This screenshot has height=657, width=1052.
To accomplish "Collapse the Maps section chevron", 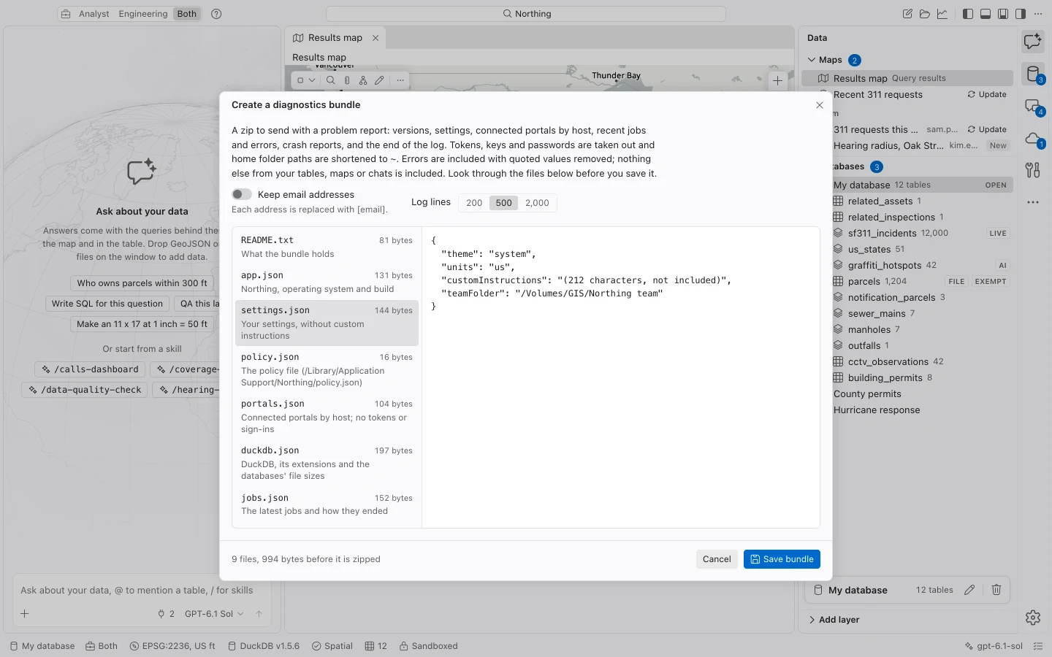I will click(812, 60).
